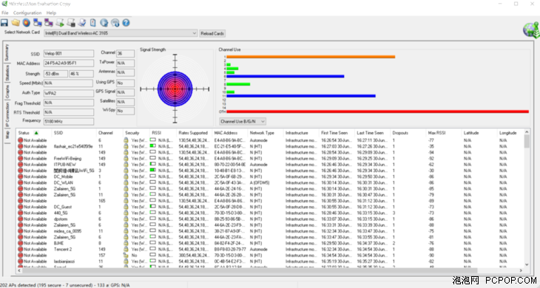Click the blue question mark help icon
540x288 pixels.
point(126,23)
